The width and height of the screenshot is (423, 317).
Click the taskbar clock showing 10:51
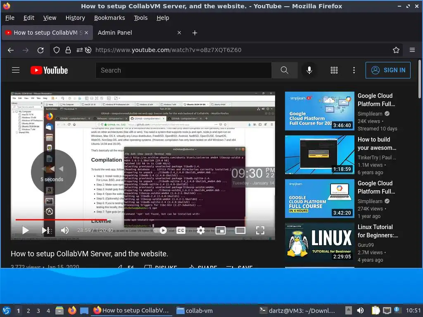tap(413, 310)
